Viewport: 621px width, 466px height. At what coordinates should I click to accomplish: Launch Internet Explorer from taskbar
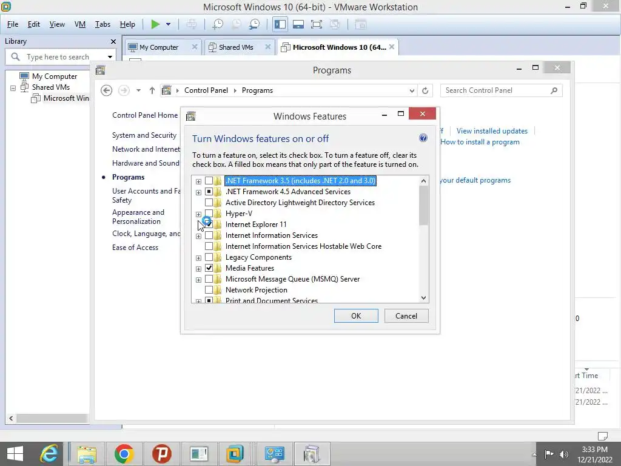coord(49,454)
